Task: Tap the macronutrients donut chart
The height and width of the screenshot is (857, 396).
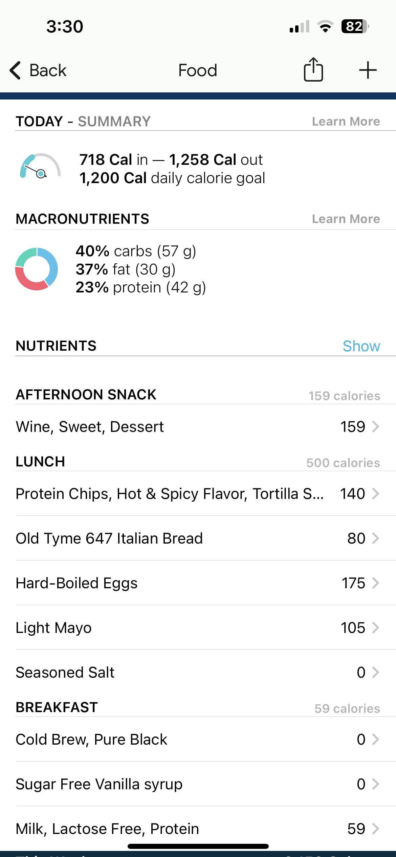Action: point(37,269)
